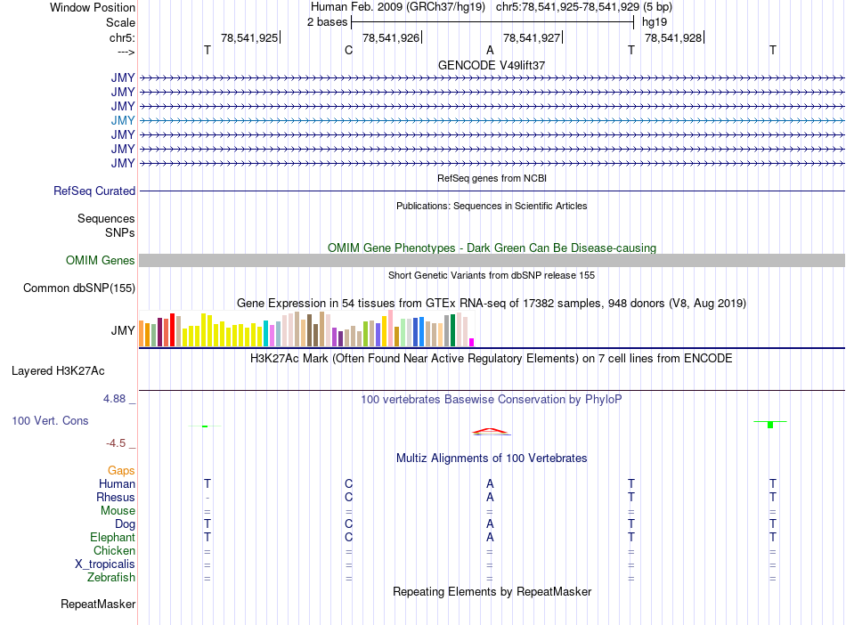This screenshot has height=625, width=846.
Task: Click the JMY label beside GTEx bars
Action: 123,330
